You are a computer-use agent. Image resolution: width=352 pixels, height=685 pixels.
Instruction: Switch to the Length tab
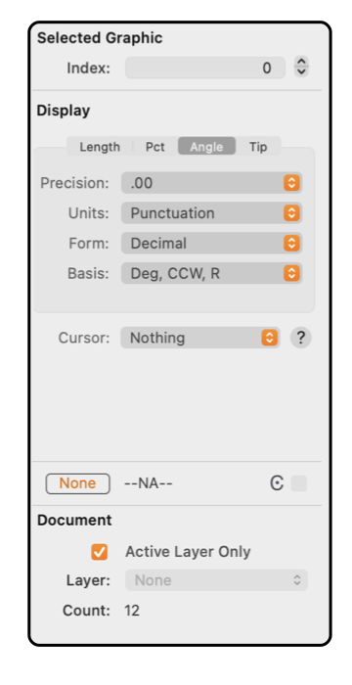pyautogui.click(x=100, y=147)
